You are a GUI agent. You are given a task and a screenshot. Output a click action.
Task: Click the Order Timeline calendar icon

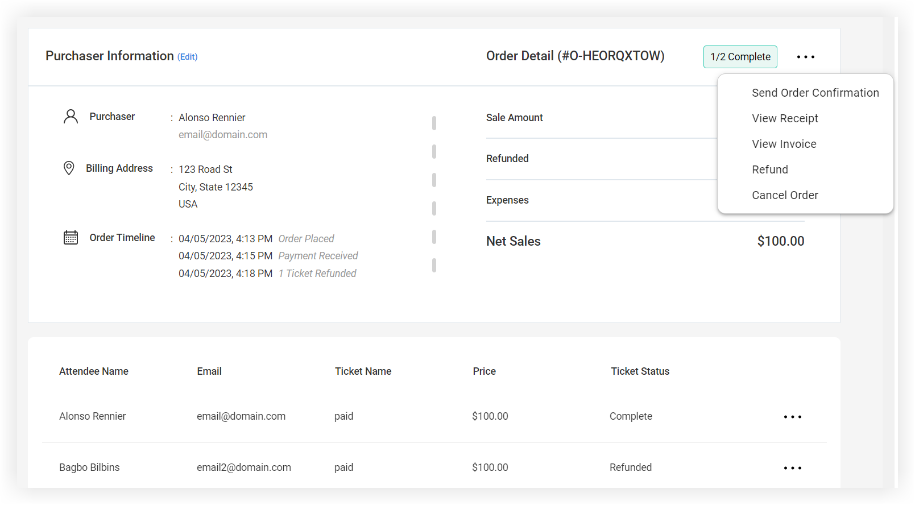pos(71,237)
